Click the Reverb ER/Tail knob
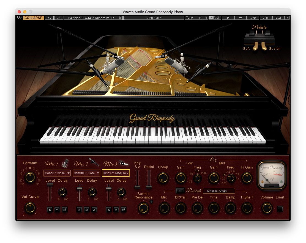The width and height of the screenshot is (306, 243). (x=181, y=208)
